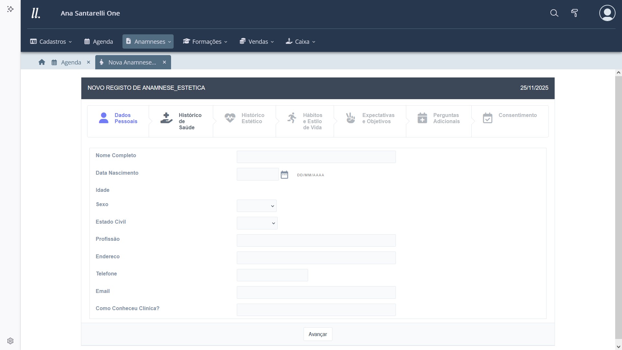Click the search magnifier icon

[554, 13]
